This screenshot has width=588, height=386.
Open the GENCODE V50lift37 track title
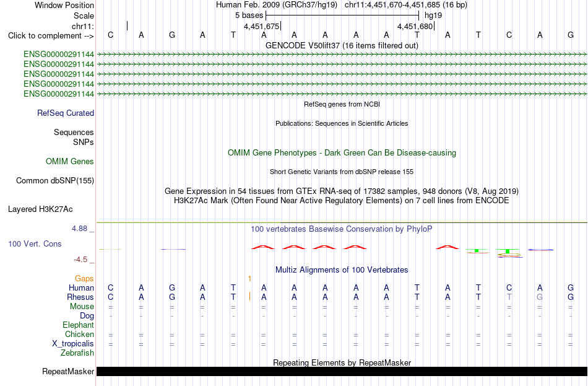point(342,45)
